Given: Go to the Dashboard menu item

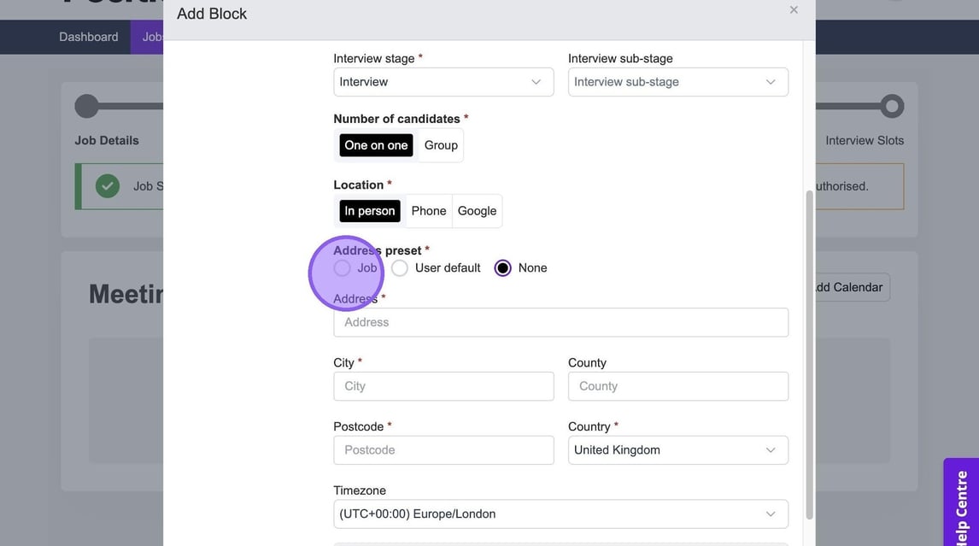Looking at the screenshot, I should click(x=89, y=37).
